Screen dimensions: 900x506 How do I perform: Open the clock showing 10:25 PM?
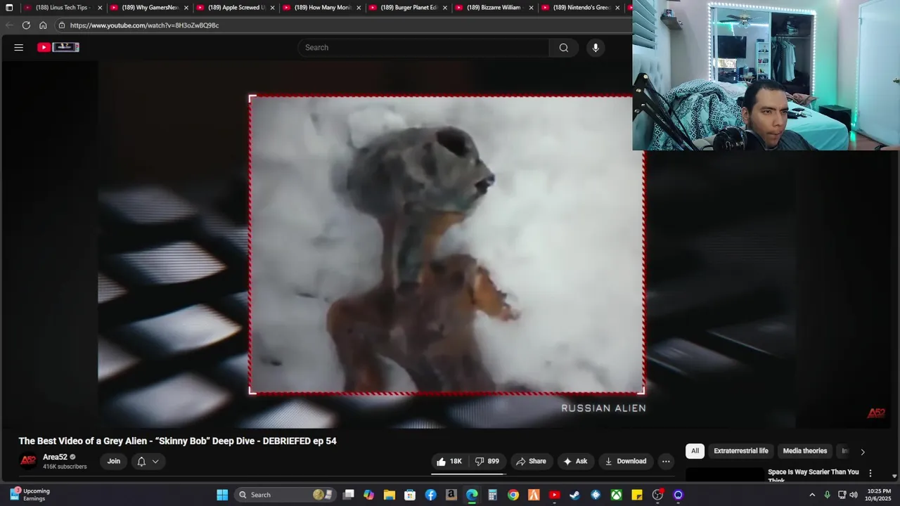coord(879,495)
